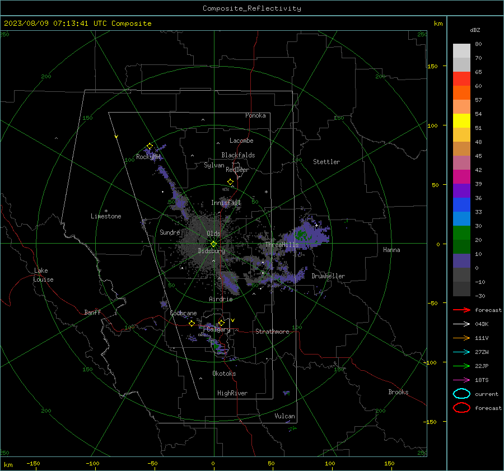Click the Cochrane map label
The width and height of the screenshot is (504, 471).
(x=183, y=313)
